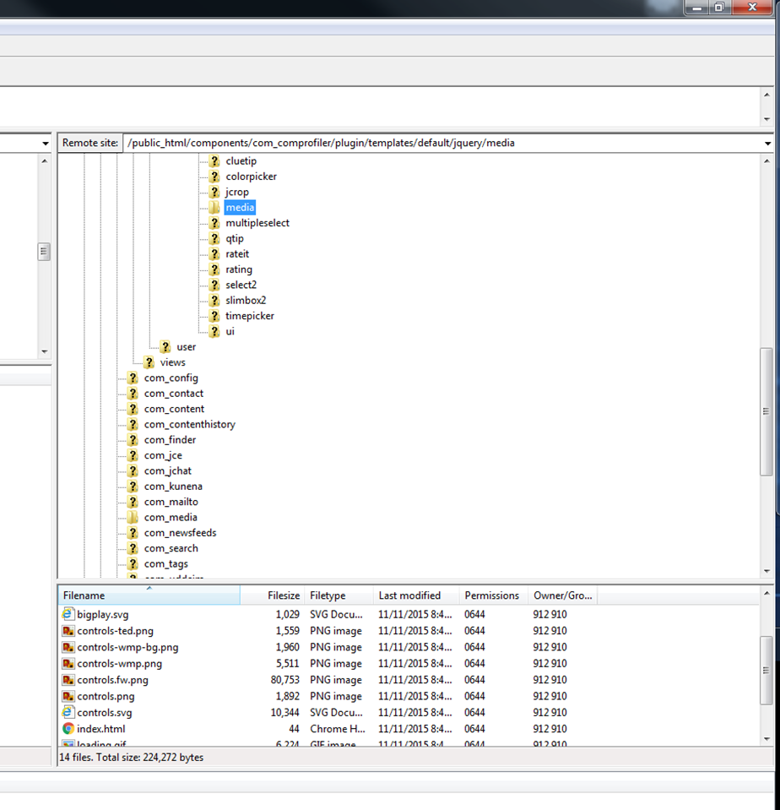Select the com_finder folder
The height and width of the screenshot is (810, 780).
click(170, 440)
